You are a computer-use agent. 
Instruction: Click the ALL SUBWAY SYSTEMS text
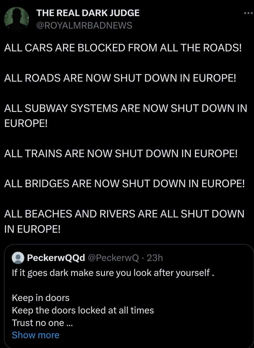point(125,108)
